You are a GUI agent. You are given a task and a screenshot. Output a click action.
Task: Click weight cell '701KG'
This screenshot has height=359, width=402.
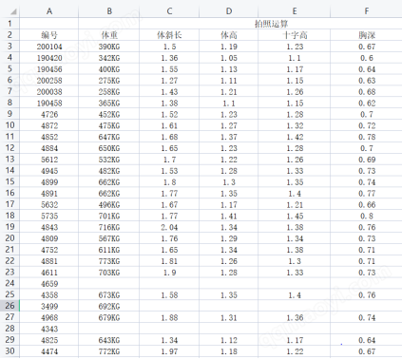coord(109,216)
